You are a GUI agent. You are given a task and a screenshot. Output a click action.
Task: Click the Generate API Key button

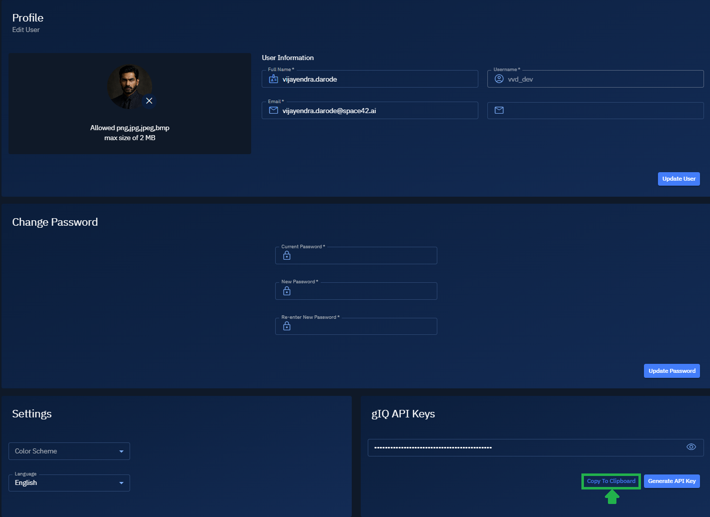[671, 480]
